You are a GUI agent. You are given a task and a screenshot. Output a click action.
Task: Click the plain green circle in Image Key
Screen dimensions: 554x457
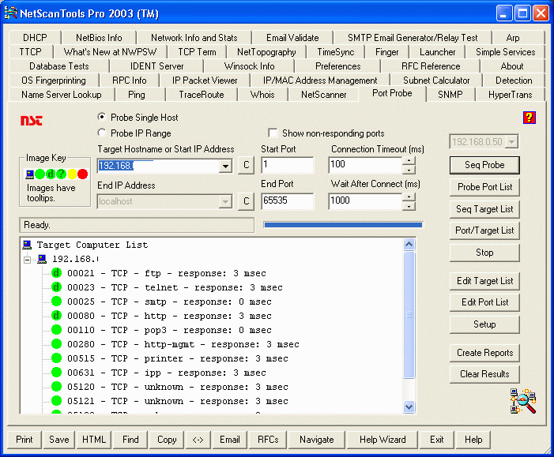point(40,174)
